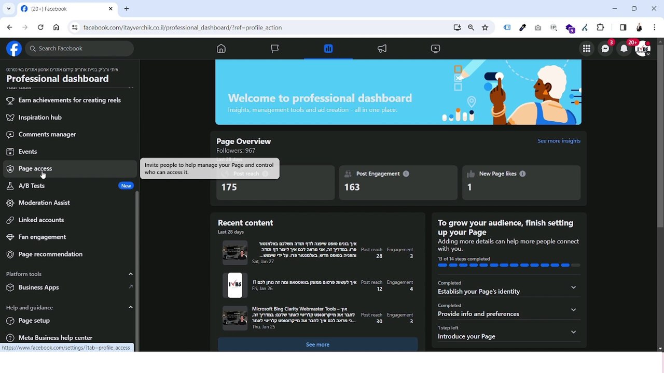
Task: Open Moderation Assist in sidebar
Action: point(70,203)
